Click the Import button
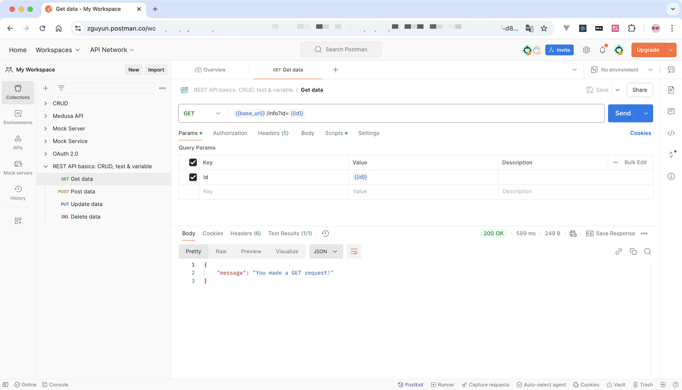The height and width of the screenshot is (390, 682). pyautogui.click(x=156, y=70)
